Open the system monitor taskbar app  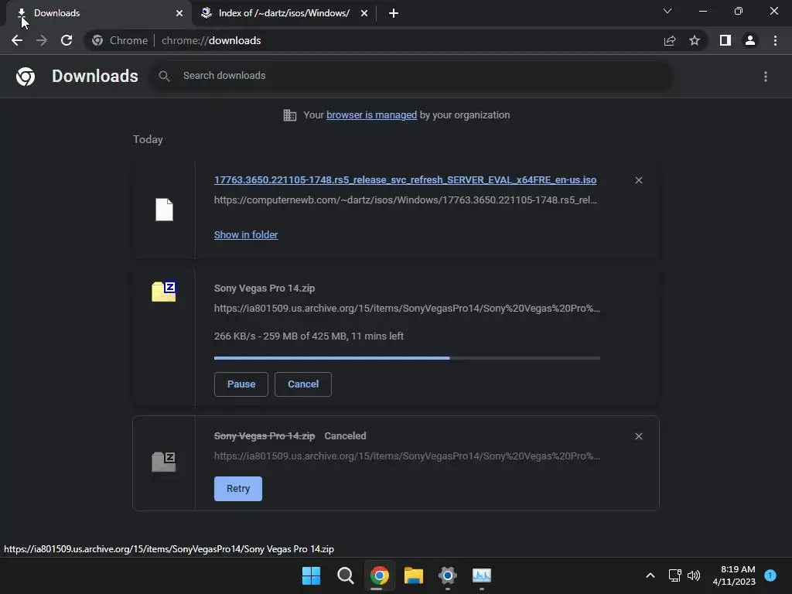481,575
